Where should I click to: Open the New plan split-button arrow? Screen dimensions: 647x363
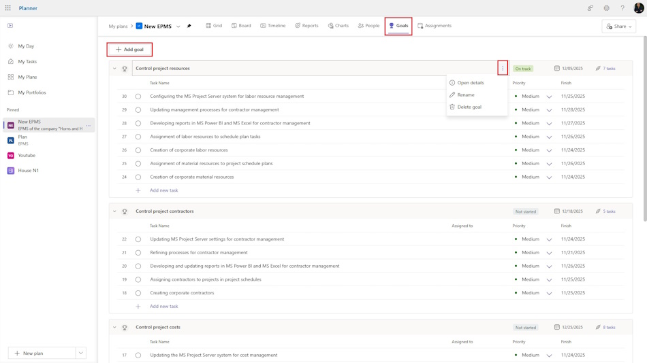pyautogui.click(x=81, y=353)
